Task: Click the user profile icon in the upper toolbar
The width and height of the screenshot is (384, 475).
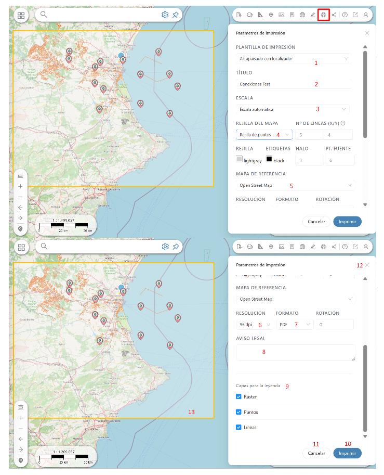Action: pos(365,15)
